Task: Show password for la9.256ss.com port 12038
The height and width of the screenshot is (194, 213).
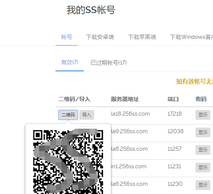Action: (203, 132)
